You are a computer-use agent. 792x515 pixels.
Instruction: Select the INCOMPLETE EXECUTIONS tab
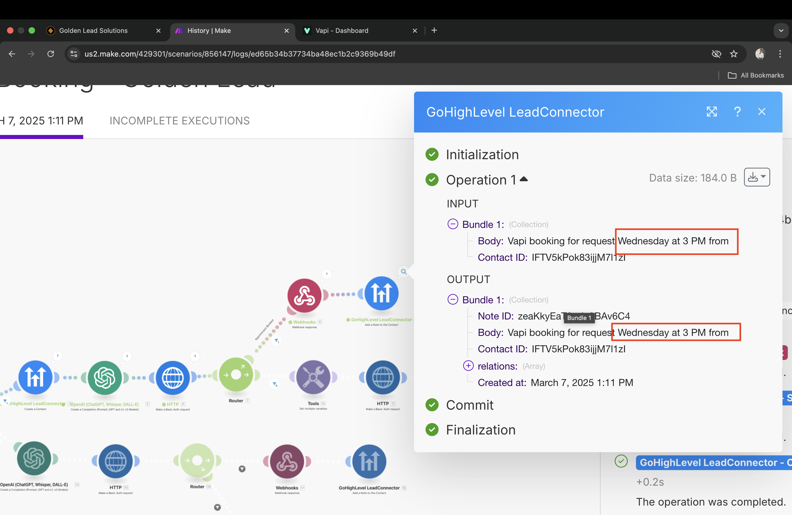pos(179,120)
